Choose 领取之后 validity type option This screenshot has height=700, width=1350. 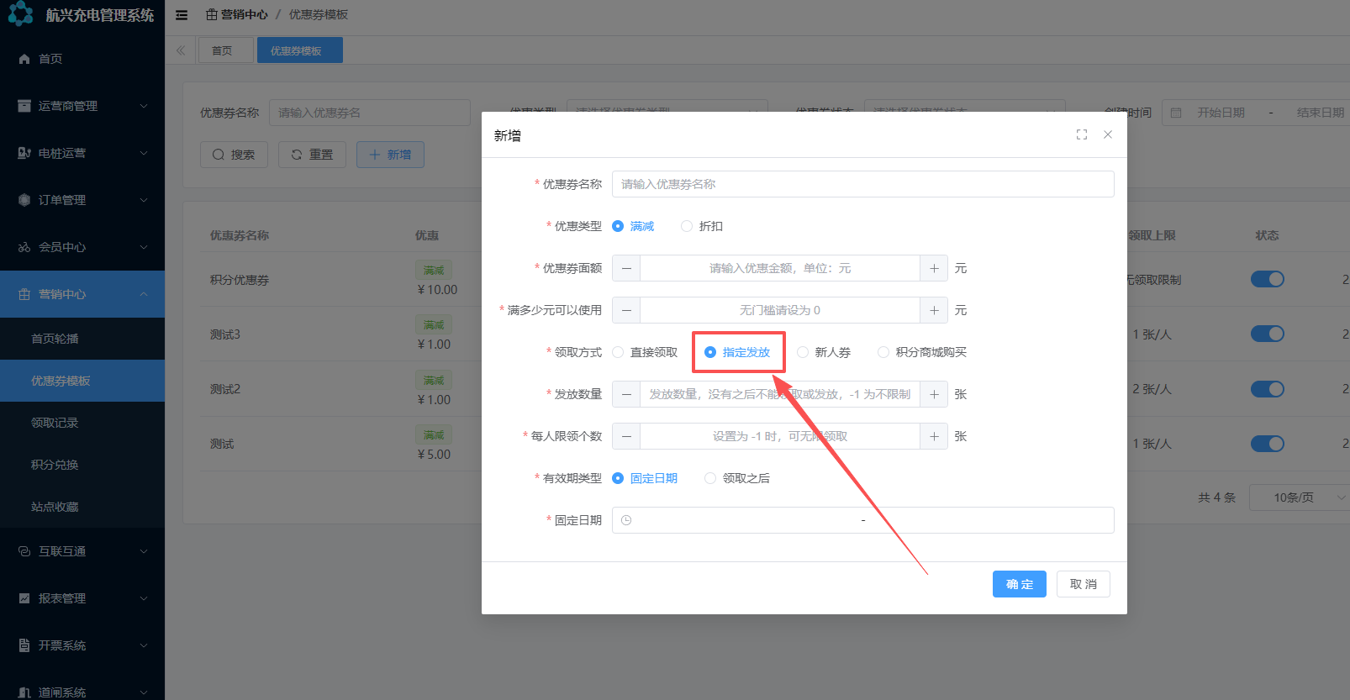(x=710, y=478)
